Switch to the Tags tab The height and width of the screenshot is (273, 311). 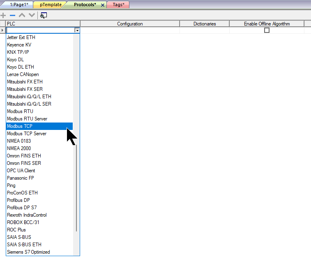point(118,5)
